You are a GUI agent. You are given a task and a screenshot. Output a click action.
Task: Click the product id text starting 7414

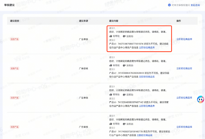pos(131,73)
